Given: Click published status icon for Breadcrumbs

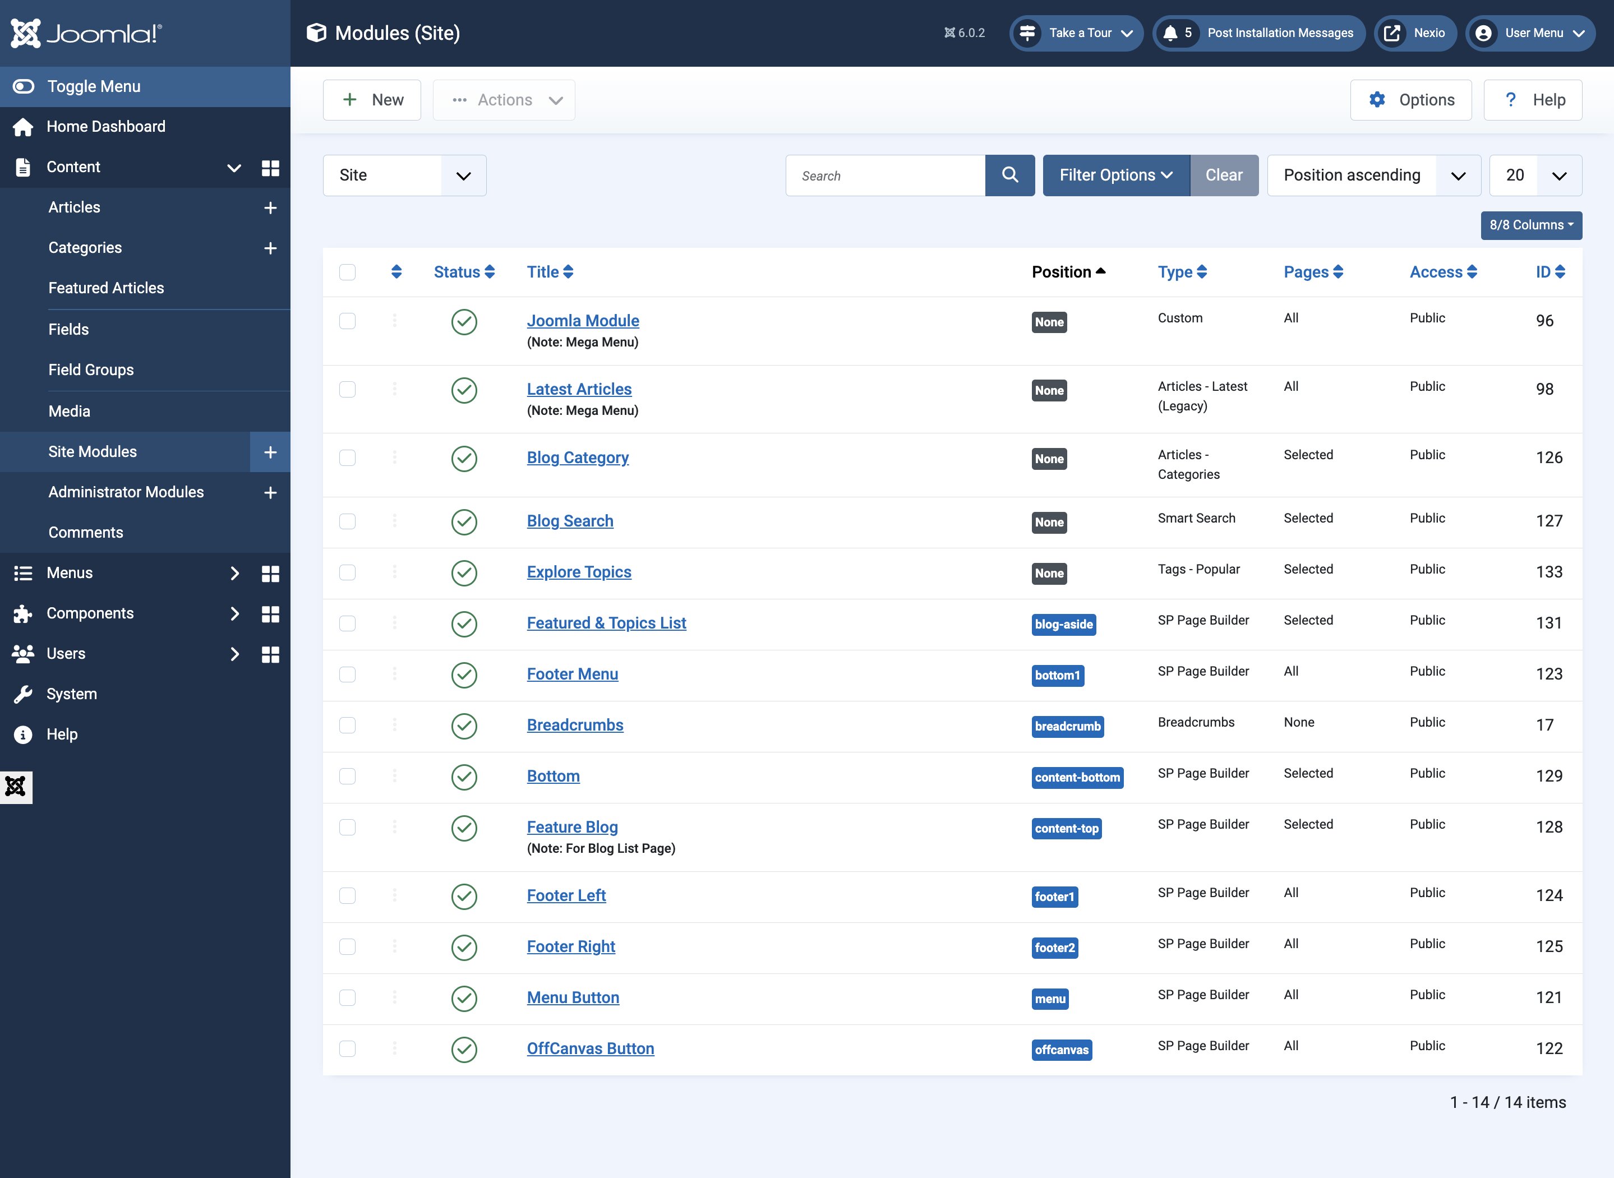Looking at the screenshot, I should (x=464, y=726).
